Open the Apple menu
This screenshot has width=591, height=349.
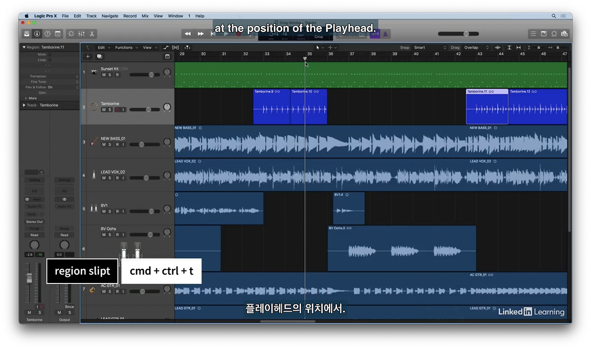pos(26,16)
